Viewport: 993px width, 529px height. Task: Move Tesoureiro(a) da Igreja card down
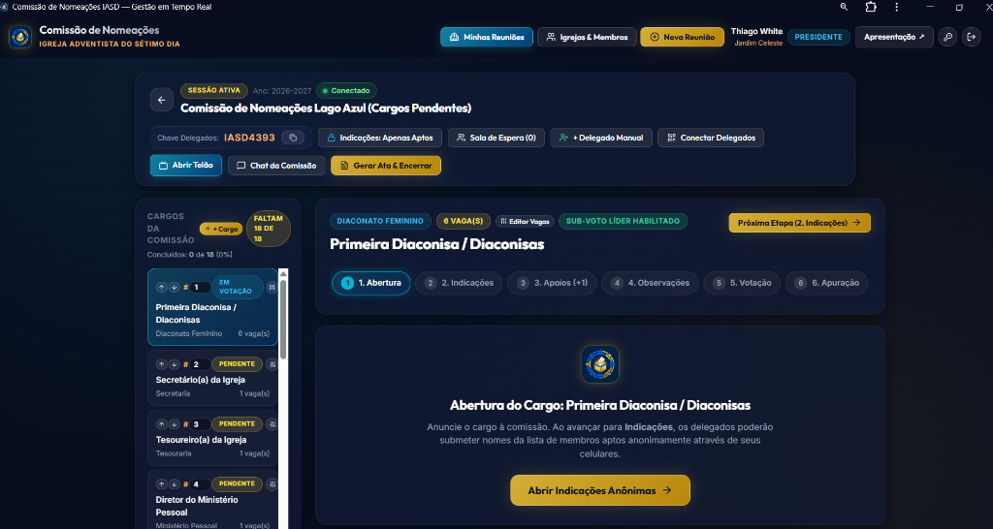click(x=175, y=424)
